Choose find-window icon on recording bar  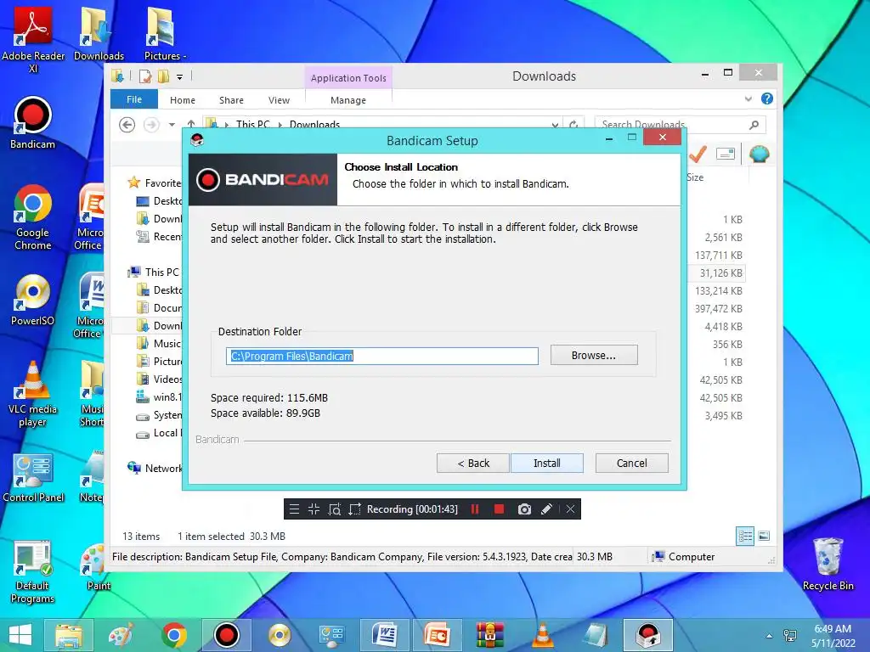pyautogui.click(x=335, y=509)
